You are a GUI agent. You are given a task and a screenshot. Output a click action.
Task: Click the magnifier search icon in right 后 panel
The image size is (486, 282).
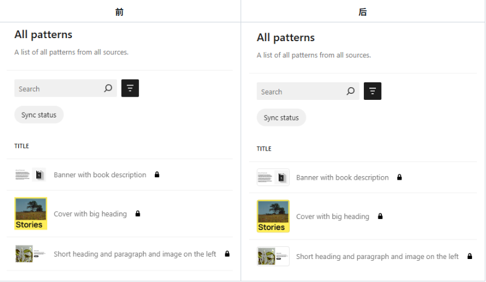coord(351,91)
